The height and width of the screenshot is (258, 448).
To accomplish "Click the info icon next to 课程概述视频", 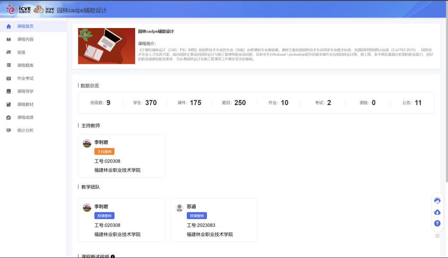I will 112,256.
